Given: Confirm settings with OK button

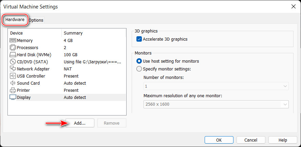Looking at the screenshot, I should coord(219,140).
